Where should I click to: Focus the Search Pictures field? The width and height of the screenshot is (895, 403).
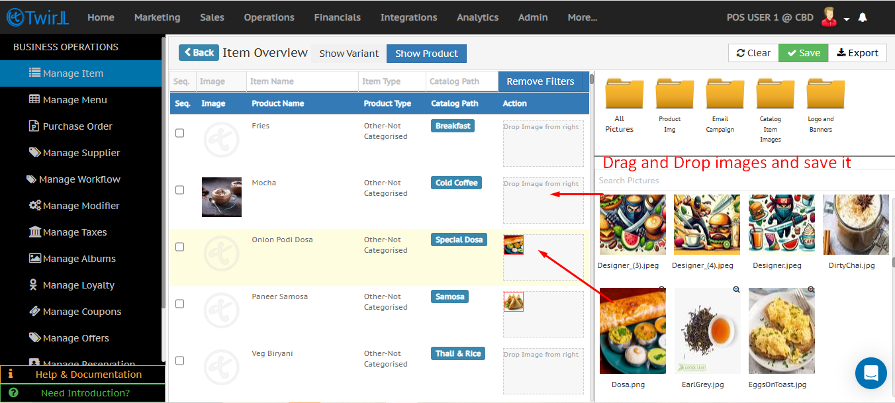pos(741,181)
